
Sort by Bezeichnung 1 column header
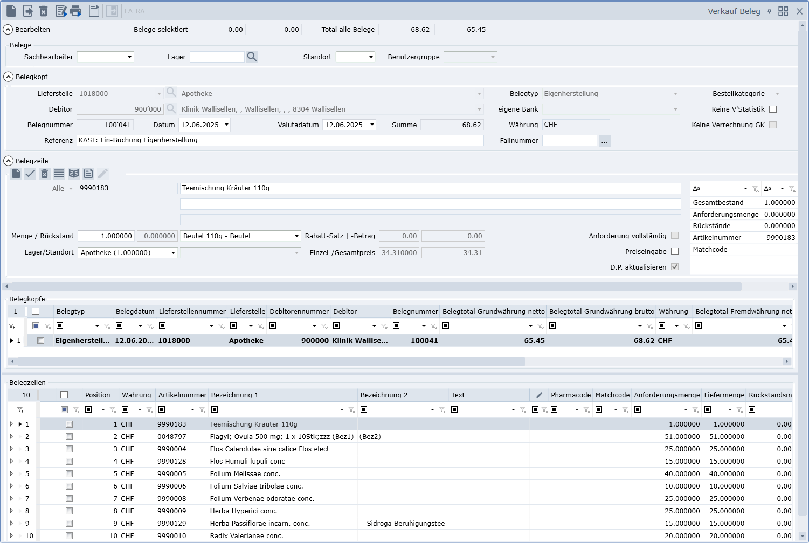(x=234, y=395)
